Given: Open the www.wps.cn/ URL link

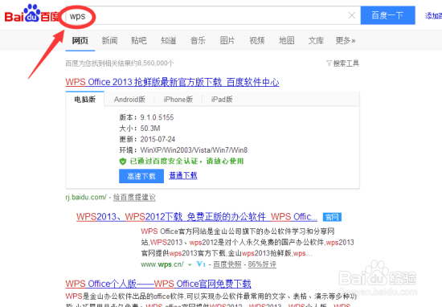Looking at the screenshot, I should [162, 264].
